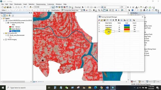Select the Zoom In tool
Screen dimensions: 161x90
99,10
